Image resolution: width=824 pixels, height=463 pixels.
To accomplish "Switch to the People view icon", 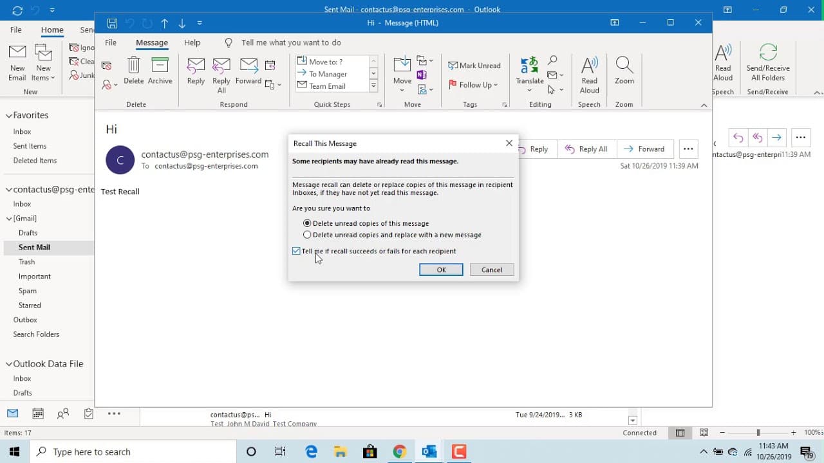I will pos(63,413).
